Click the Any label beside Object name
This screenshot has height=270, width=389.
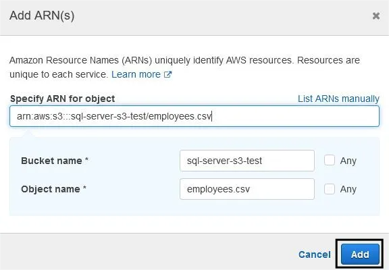pos(348,189)
